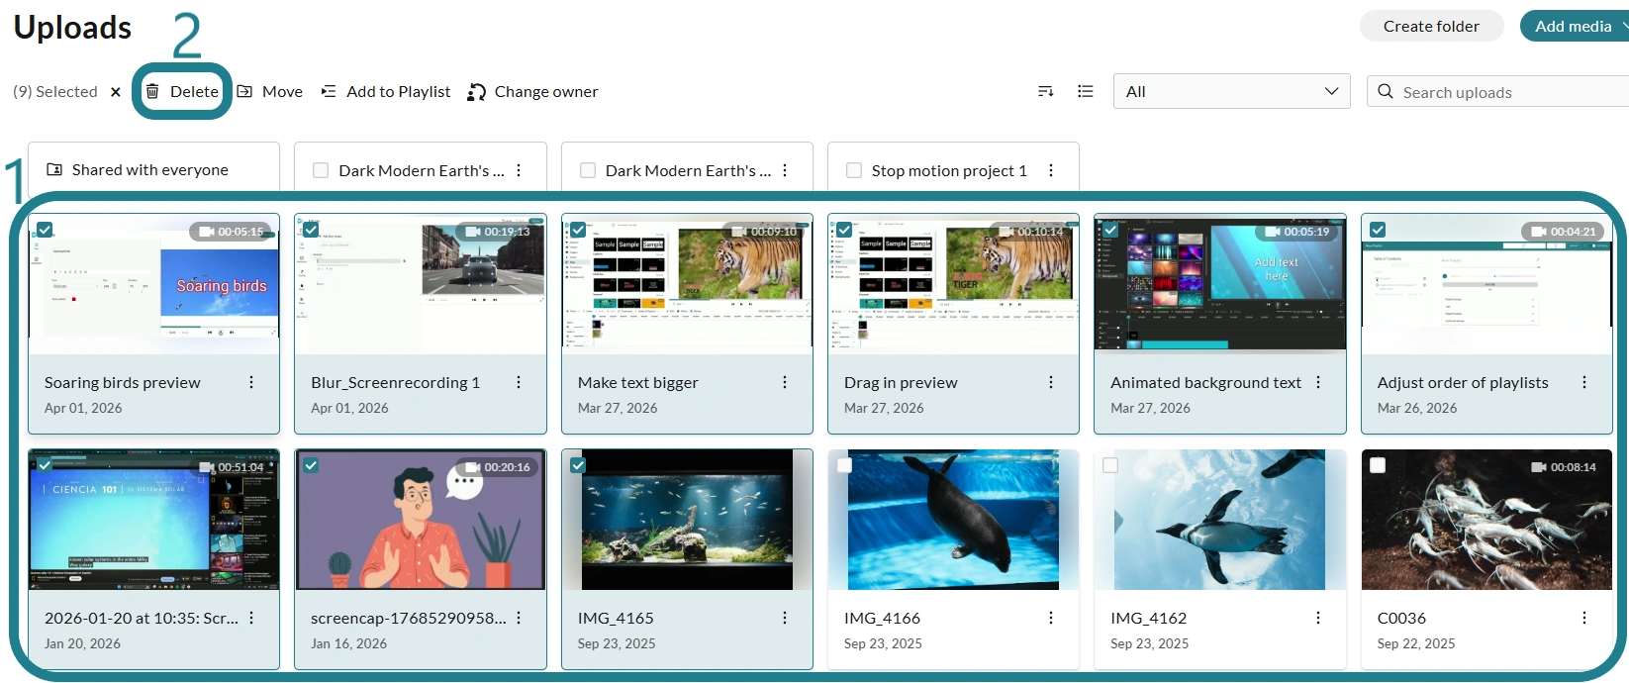Click the Make text bigger title

tap(637, 382)
